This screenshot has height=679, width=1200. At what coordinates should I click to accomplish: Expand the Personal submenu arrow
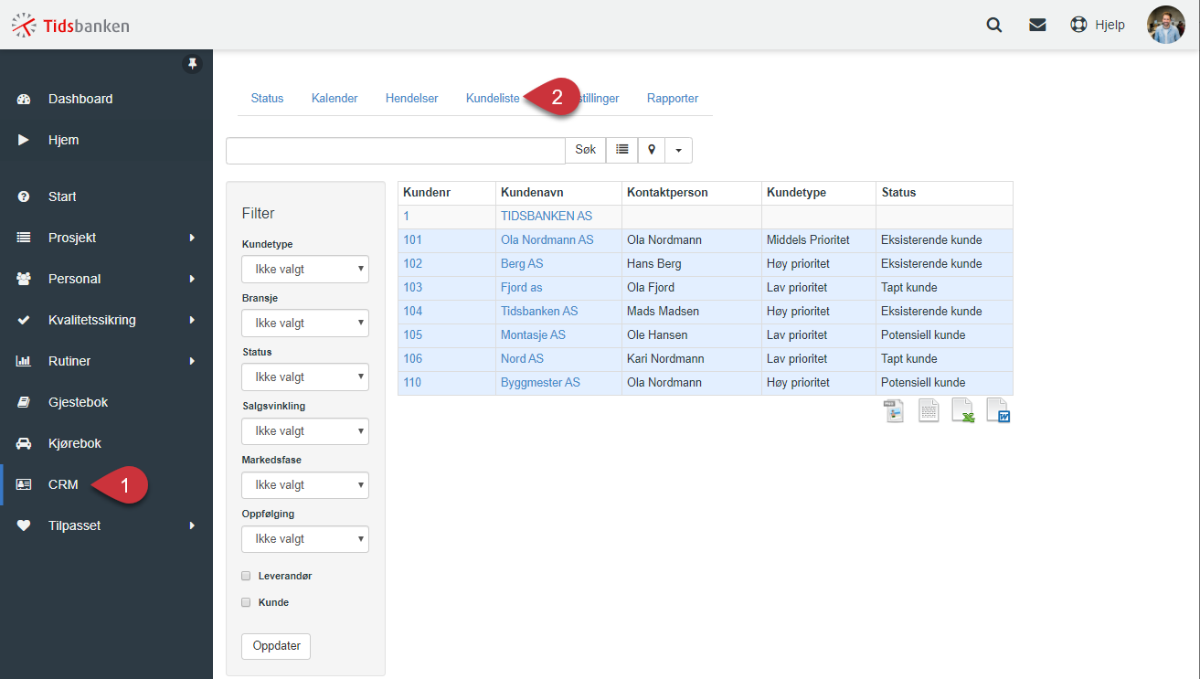point(192,279)
